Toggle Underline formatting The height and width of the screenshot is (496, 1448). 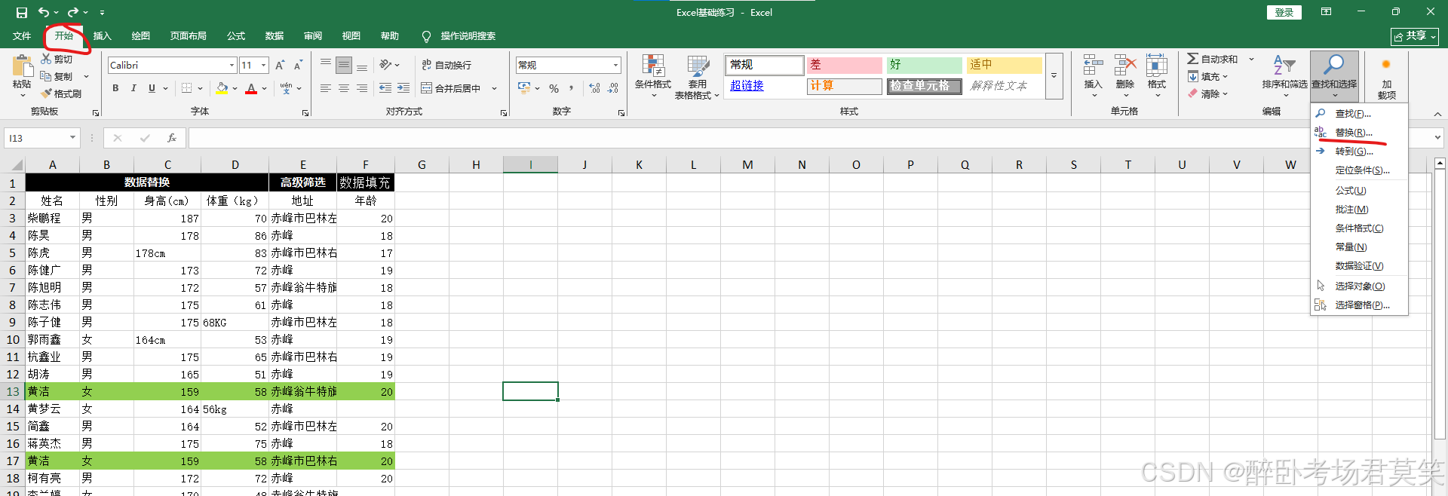click(152, 88)
